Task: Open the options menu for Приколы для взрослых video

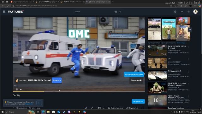Action: [x=188, y=97]
